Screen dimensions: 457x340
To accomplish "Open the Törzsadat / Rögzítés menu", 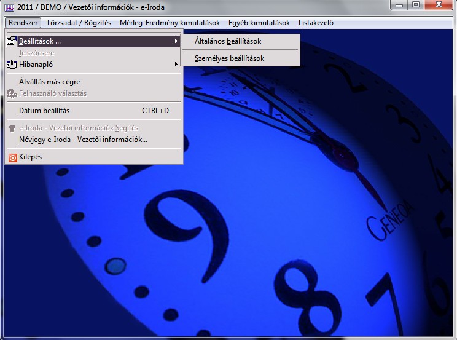I will pos(79,23).
